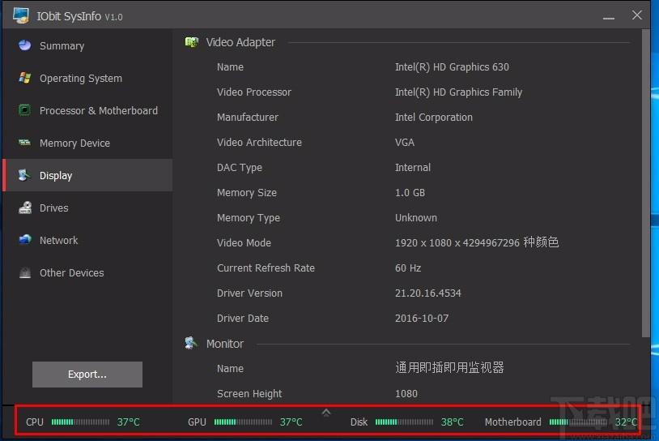Image resolution: width=659 pixels, height=441 pixels.
Task: Click the CPU '37°C' temperature reading
Action: [128, 422]
